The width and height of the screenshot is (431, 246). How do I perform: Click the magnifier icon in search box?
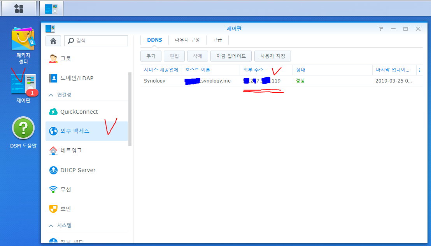coord(71,41)
